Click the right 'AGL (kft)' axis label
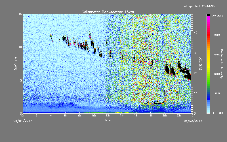Image resolution: width=227 pixels, height=142 pixels. tap(200, 63)
